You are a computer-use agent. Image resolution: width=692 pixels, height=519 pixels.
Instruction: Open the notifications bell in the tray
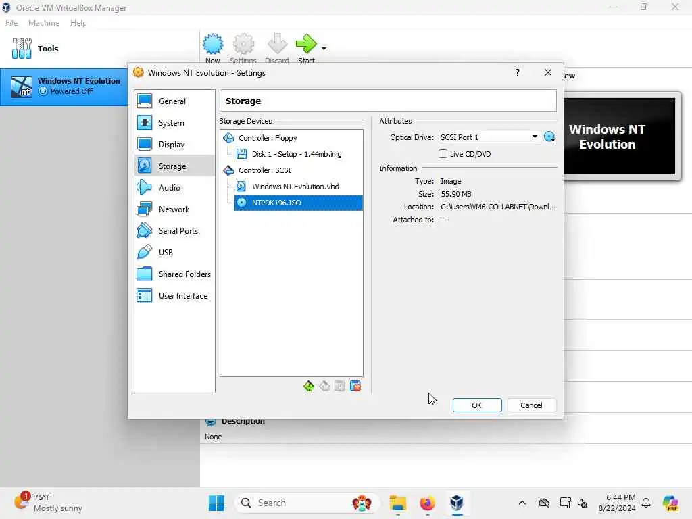646,503
